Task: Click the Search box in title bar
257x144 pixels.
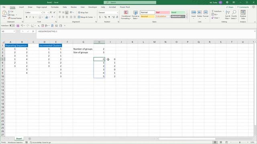Action: (x=130, y=2)
